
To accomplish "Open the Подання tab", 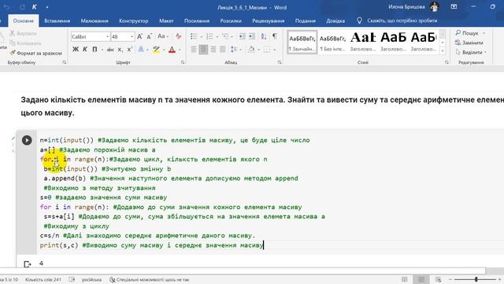I will [306, 21].
